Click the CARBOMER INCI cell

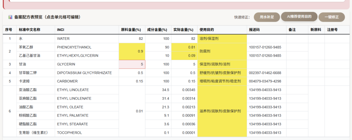coord(87,81)
